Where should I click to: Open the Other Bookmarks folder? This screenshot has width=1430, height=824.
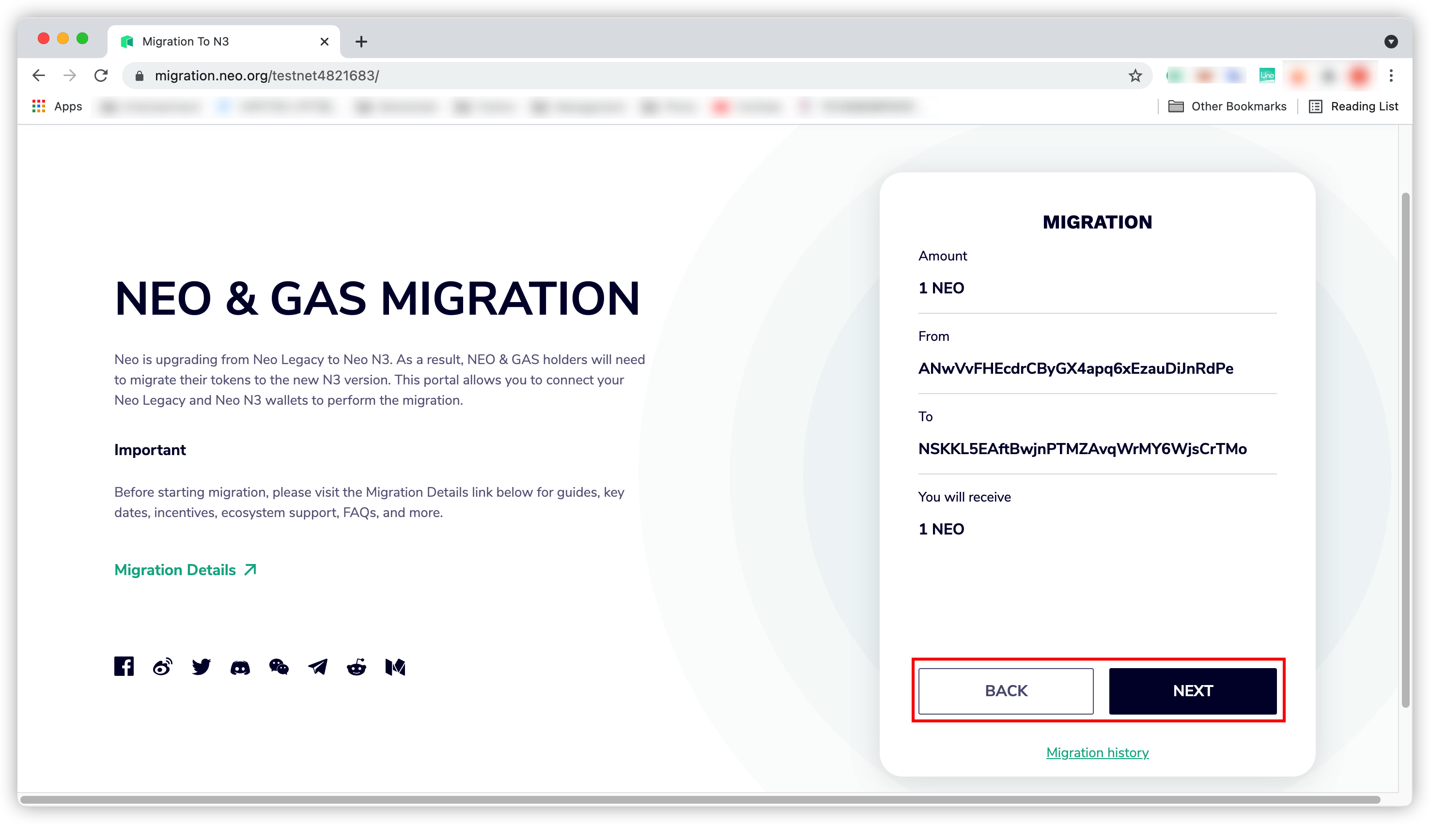[1228, 107]
